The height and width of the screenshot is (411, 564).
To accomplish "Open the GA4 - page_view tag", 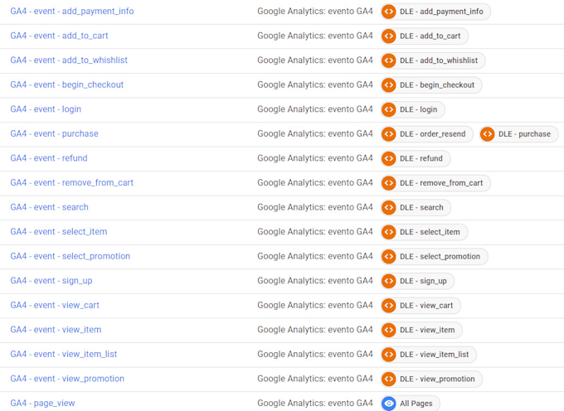I will [42, 403].
